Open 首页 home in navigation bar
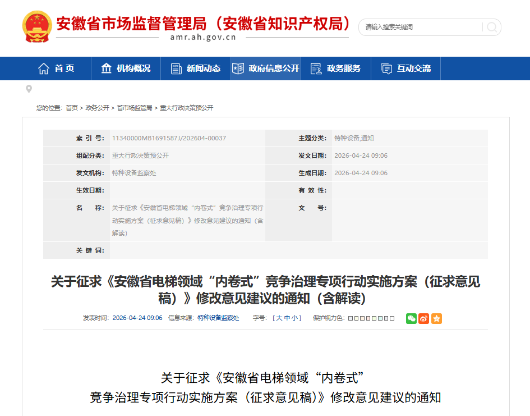The width and height of the screenshot is (530, 416). click(x=56, y=68)
